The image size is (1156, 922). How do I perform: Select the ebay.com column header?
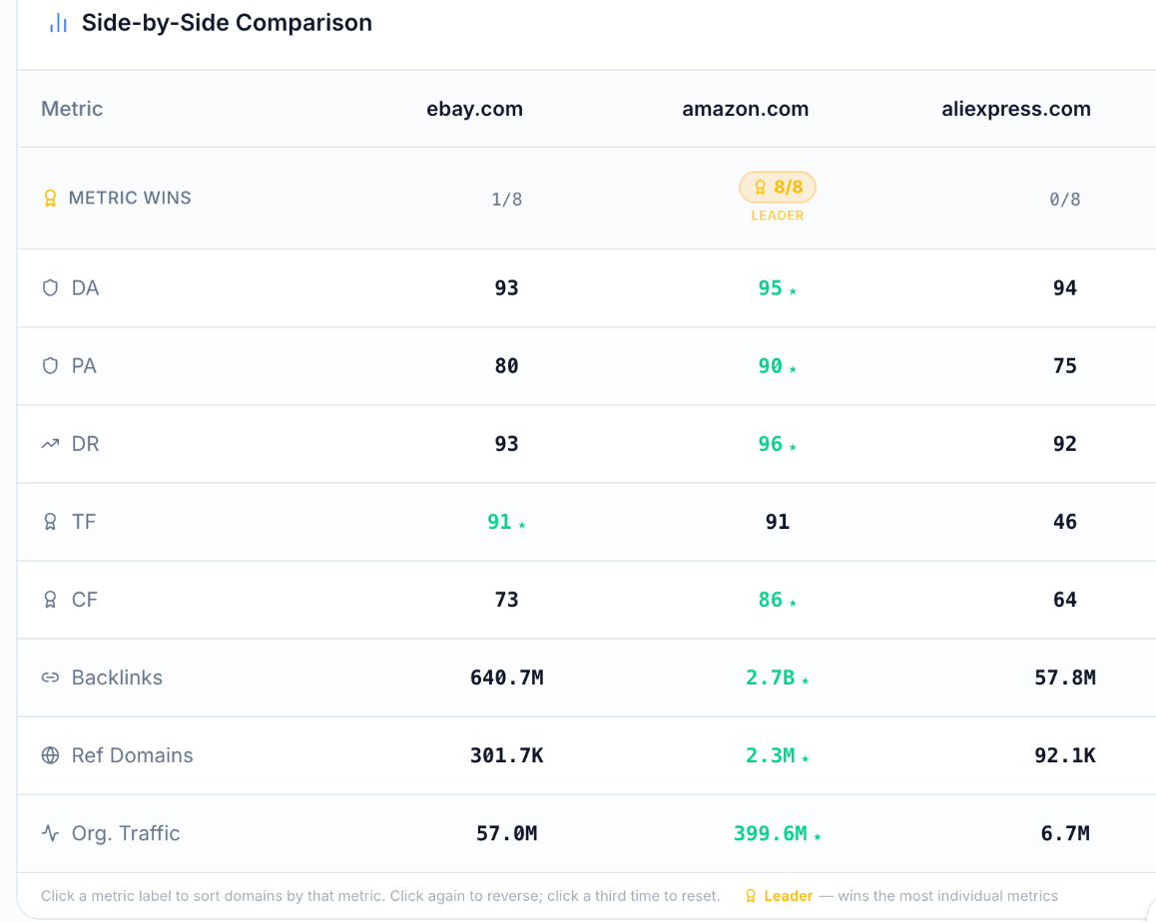475,109
